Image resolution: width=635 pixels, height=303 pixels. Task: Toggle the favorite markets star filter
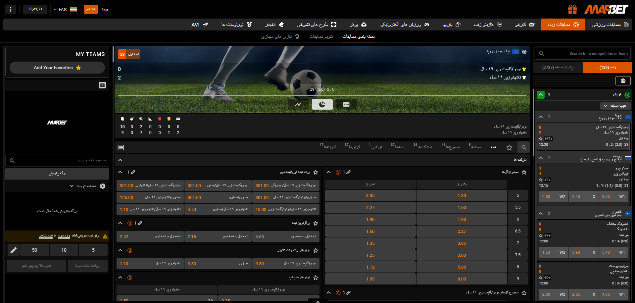click(x=509, y=147)
